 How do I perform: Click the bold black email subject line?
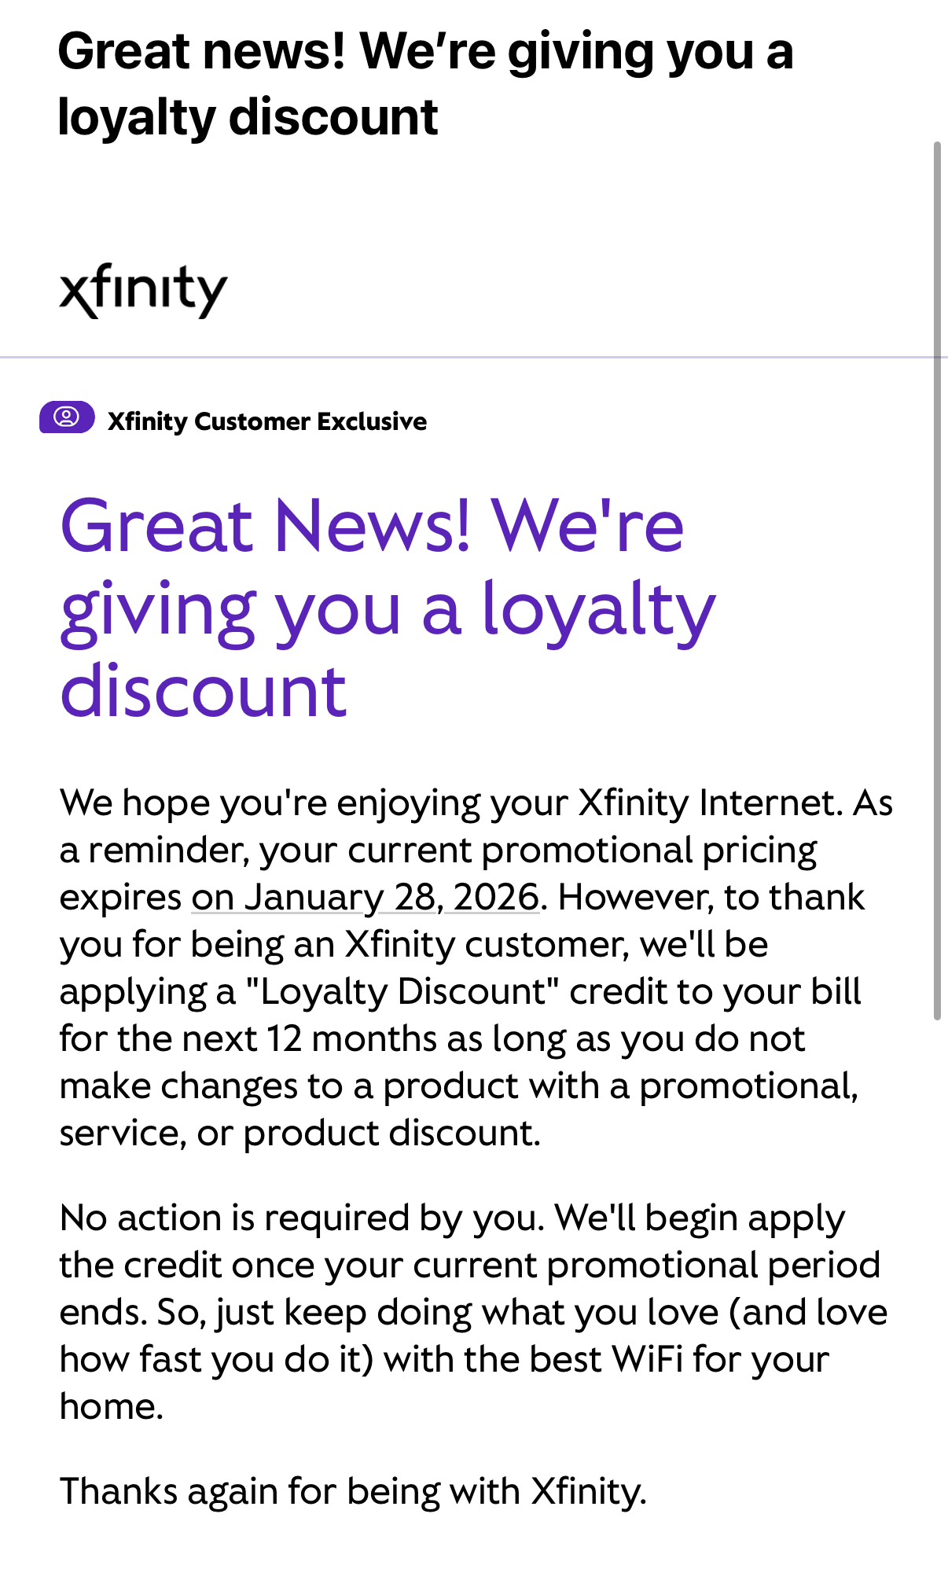pos(424,84)
